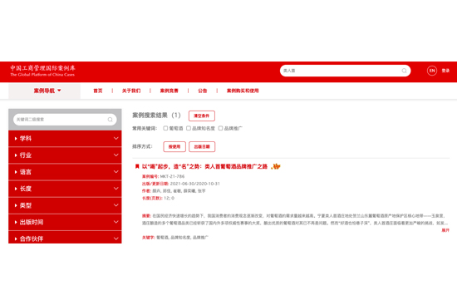This screenshot has width=457, height=305.
Task: Click the 展开 link to expand abstract
Action: 445,230
